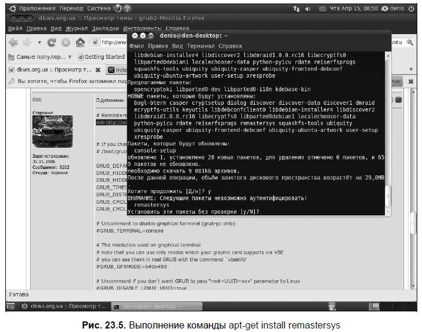The width and height of the screenshot is (422, 332).
Task: Open the Приложения panel menu
Action: (37, 9)
